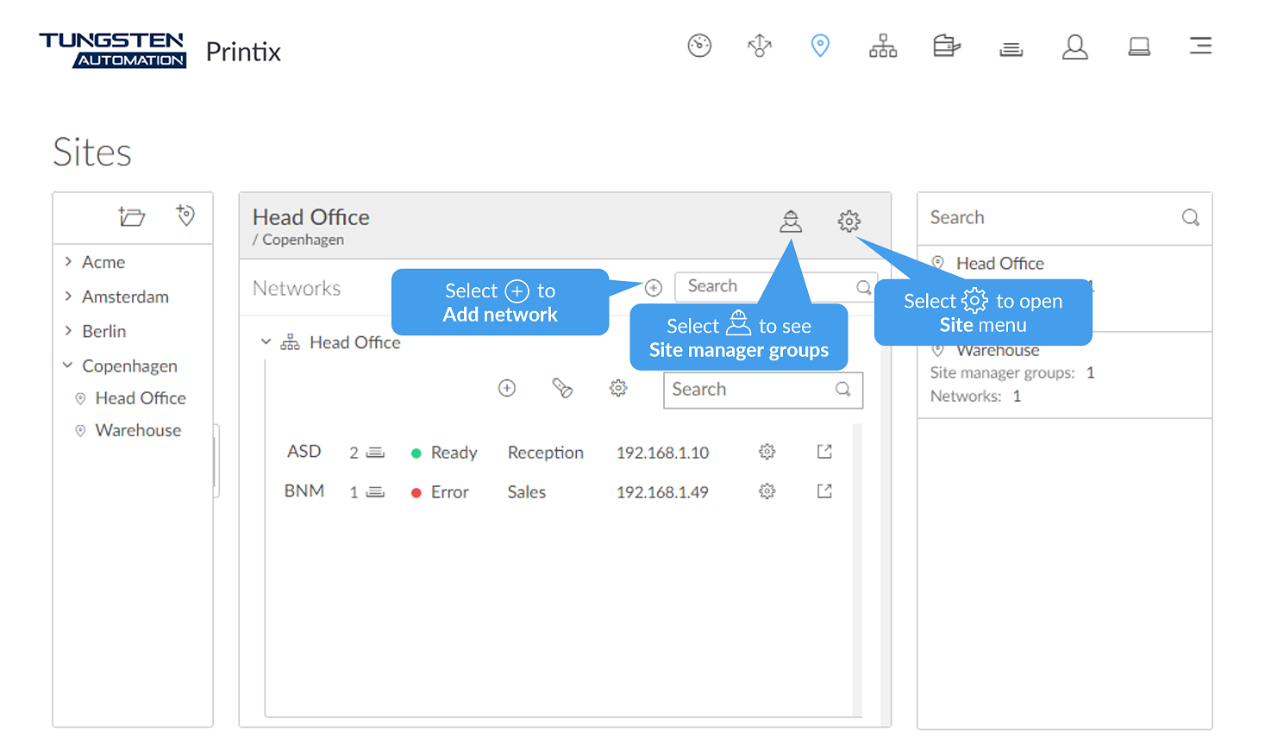The image size is (1265, 750).
Task: Open settings gear for ASD printer
Action: pyautogui.click(x=767, y=452)
